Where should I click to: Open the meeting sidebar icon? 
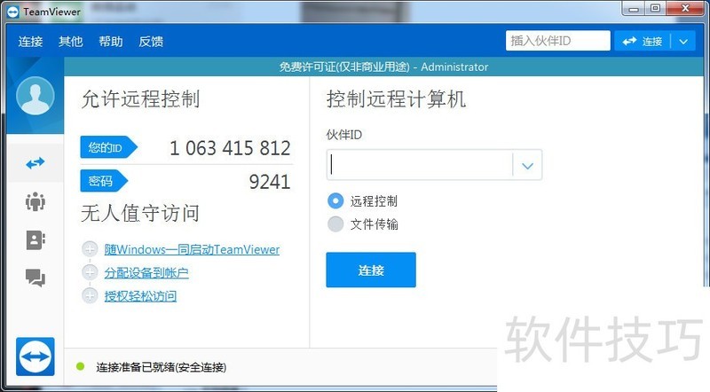(x=35, y=201)
